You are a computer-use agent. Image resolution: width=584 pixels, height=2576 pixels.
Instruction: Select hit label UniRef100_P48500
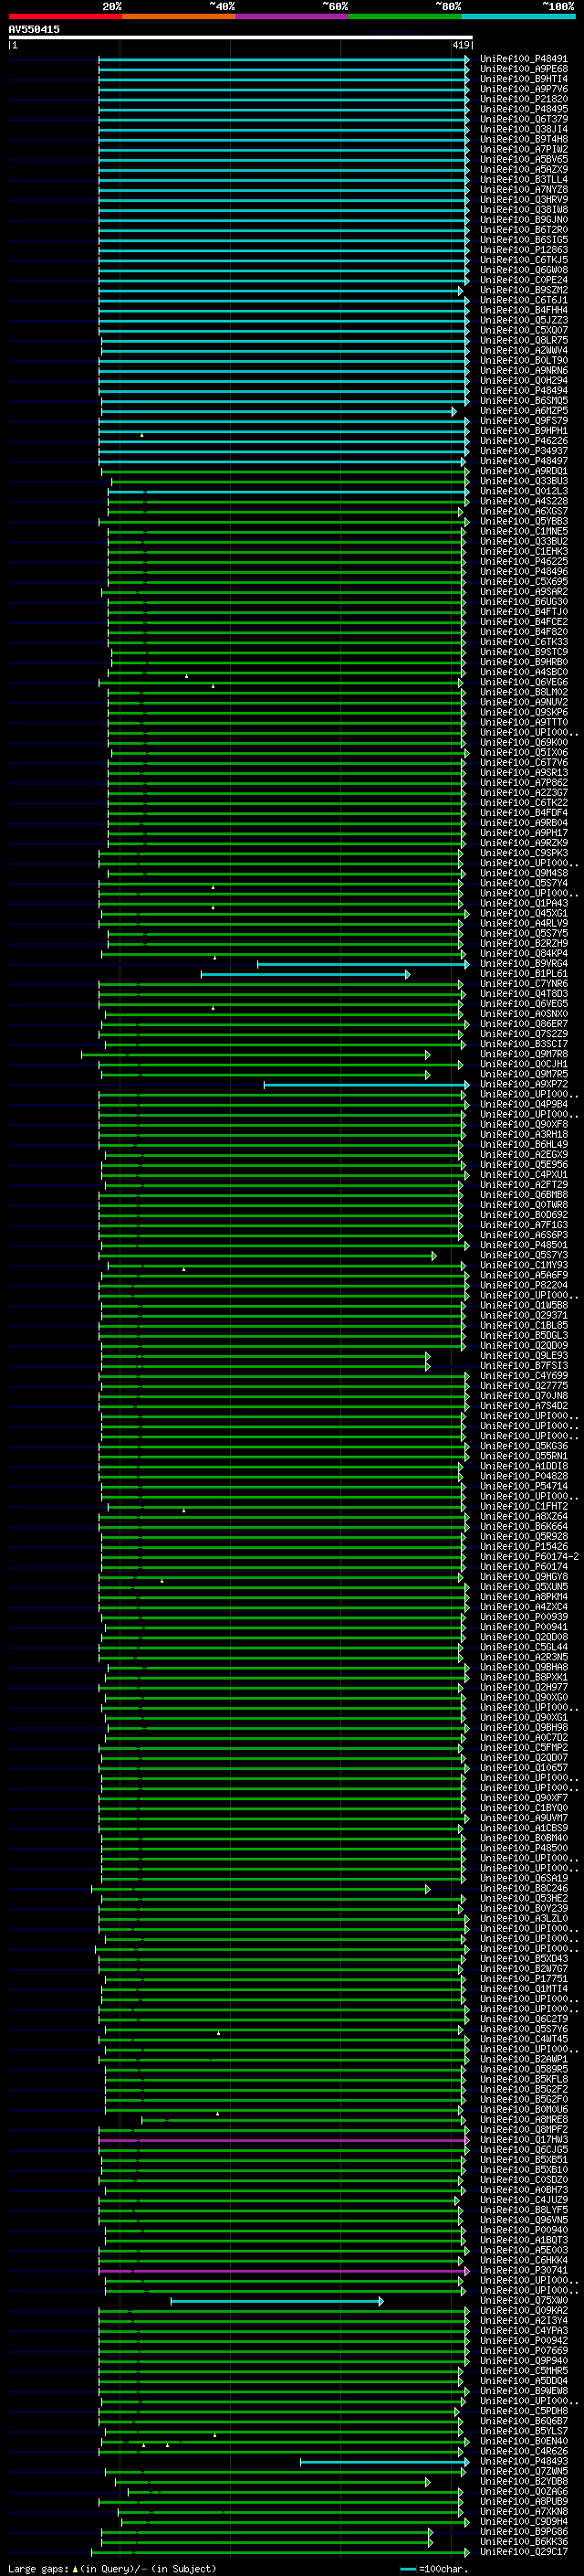tap(523, 1848)
